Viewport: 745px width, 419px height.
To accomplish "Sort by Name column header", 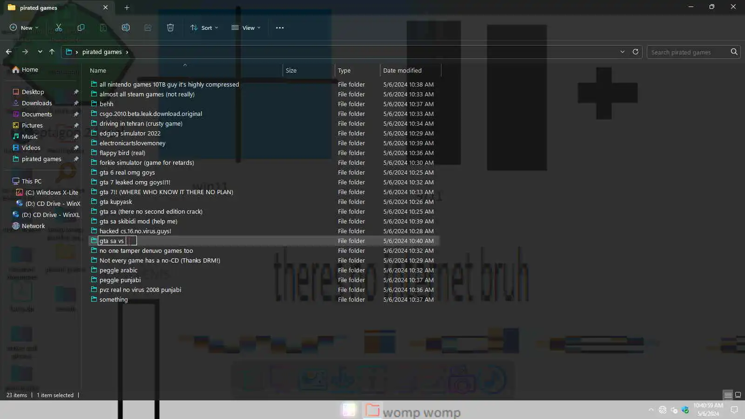I will tap(185, 70).
